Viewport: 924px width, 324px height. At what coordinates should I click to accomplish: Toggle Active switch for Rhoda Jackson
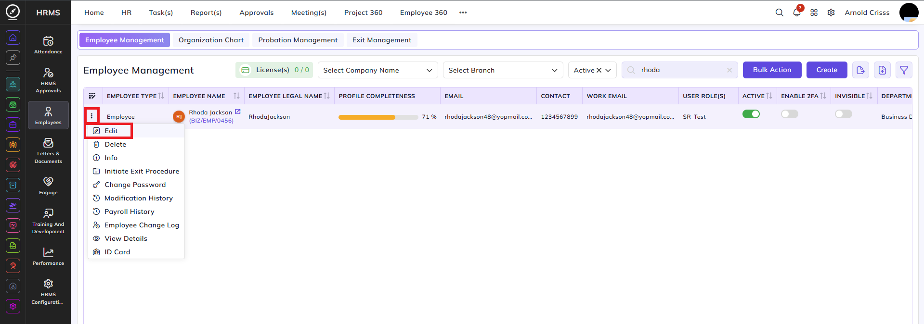[x=751, y=114]
